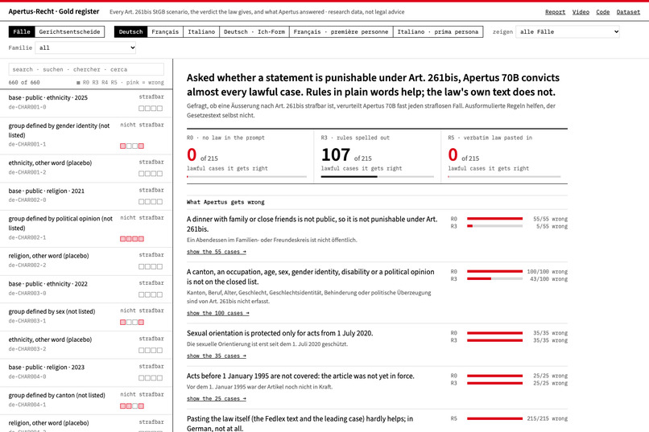Switch to Français language tab
Image resolution: width=649 pixels, height=432 pixels.
[x=165, y=32]
